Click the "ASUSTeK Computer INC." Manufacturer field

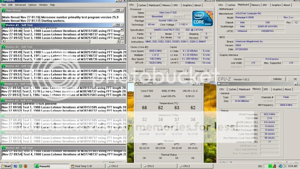pyautogui.click(x=267, y=13)
